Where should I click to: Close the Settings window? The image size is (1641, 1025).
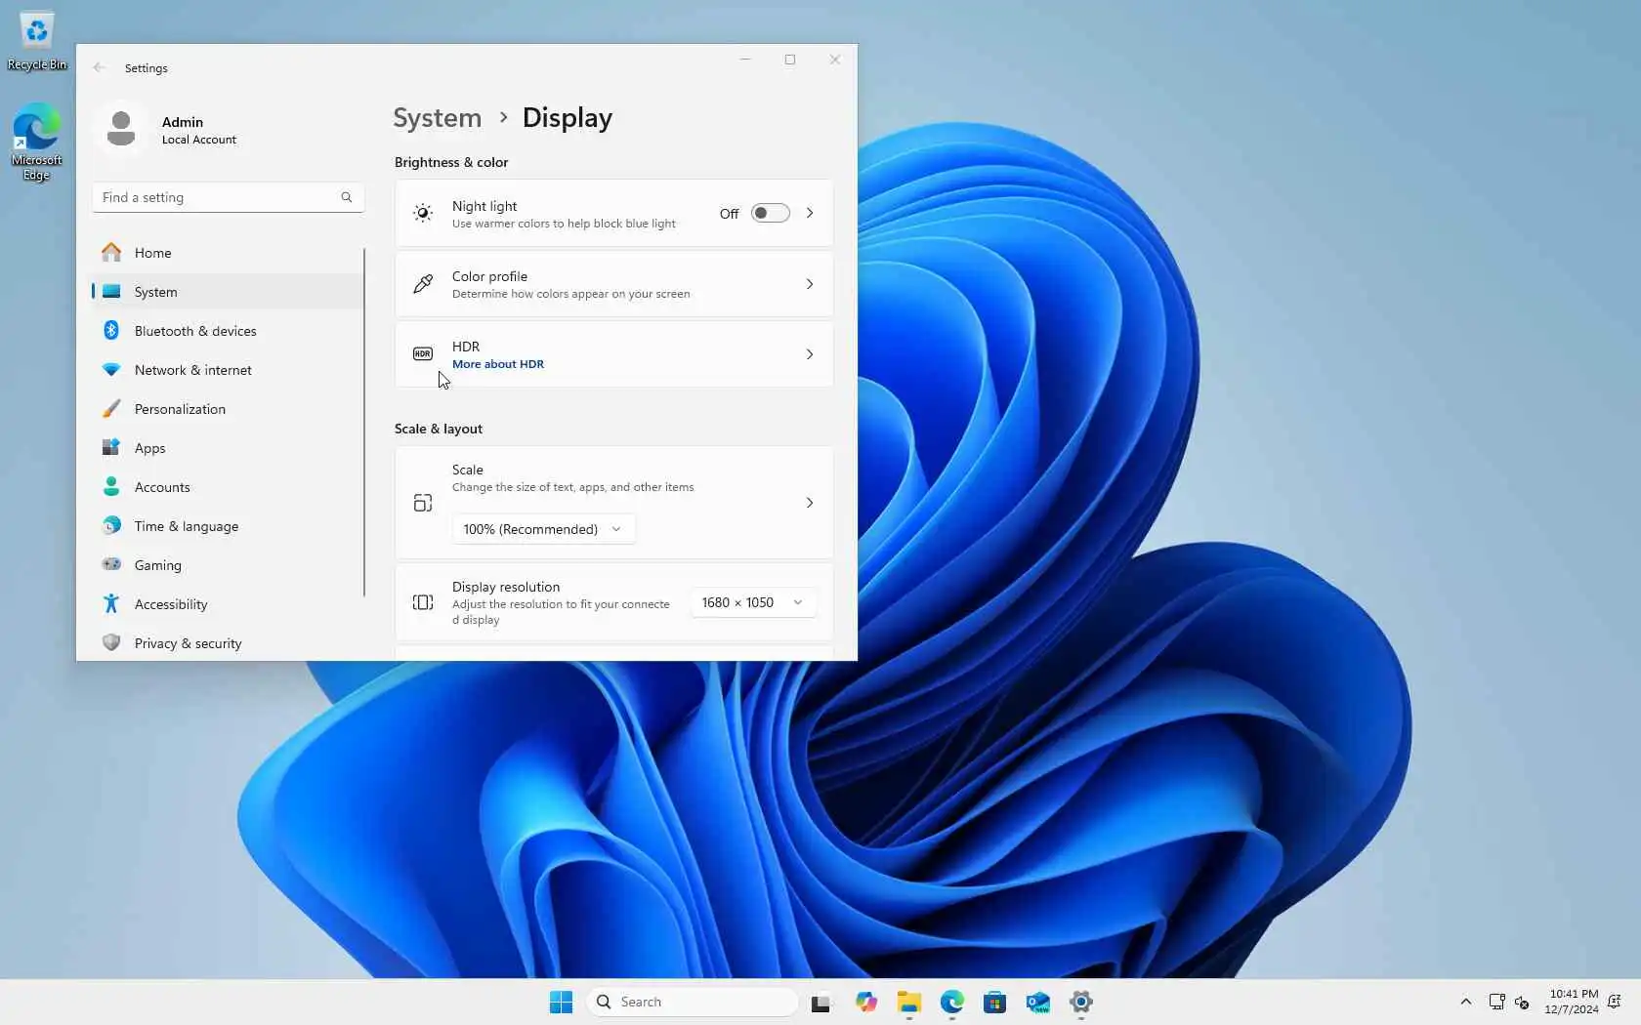point(835,60)
